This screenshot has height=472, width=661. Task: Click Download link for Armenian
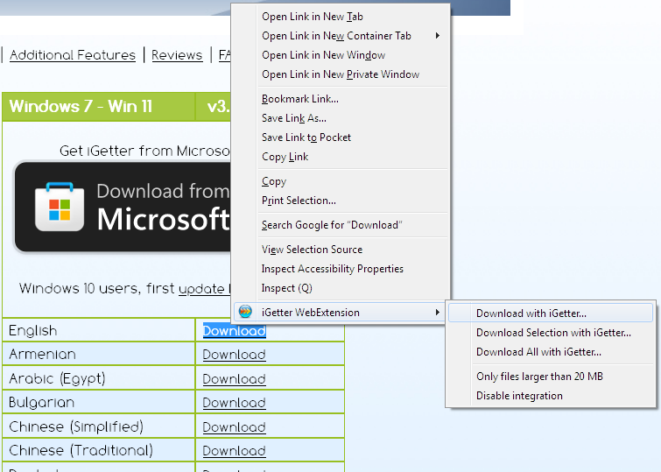pos(234,355)
